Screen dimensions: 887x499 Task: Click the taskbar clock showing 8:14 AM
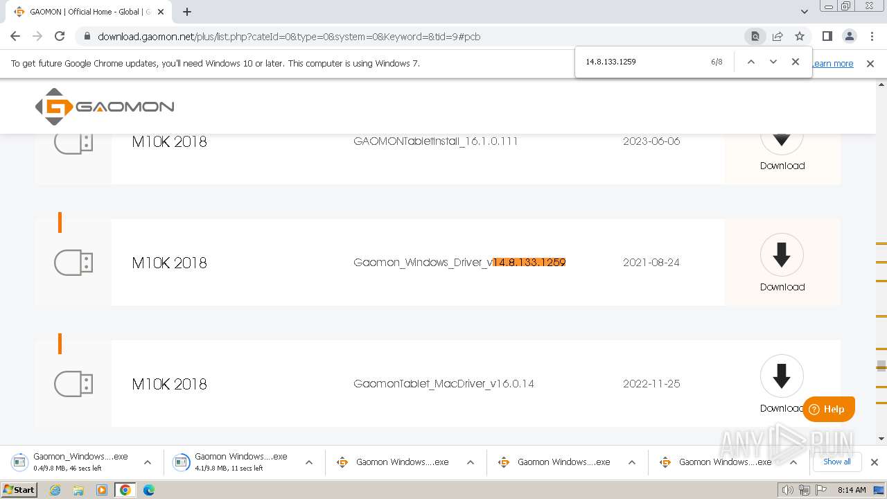pos(852,490)
